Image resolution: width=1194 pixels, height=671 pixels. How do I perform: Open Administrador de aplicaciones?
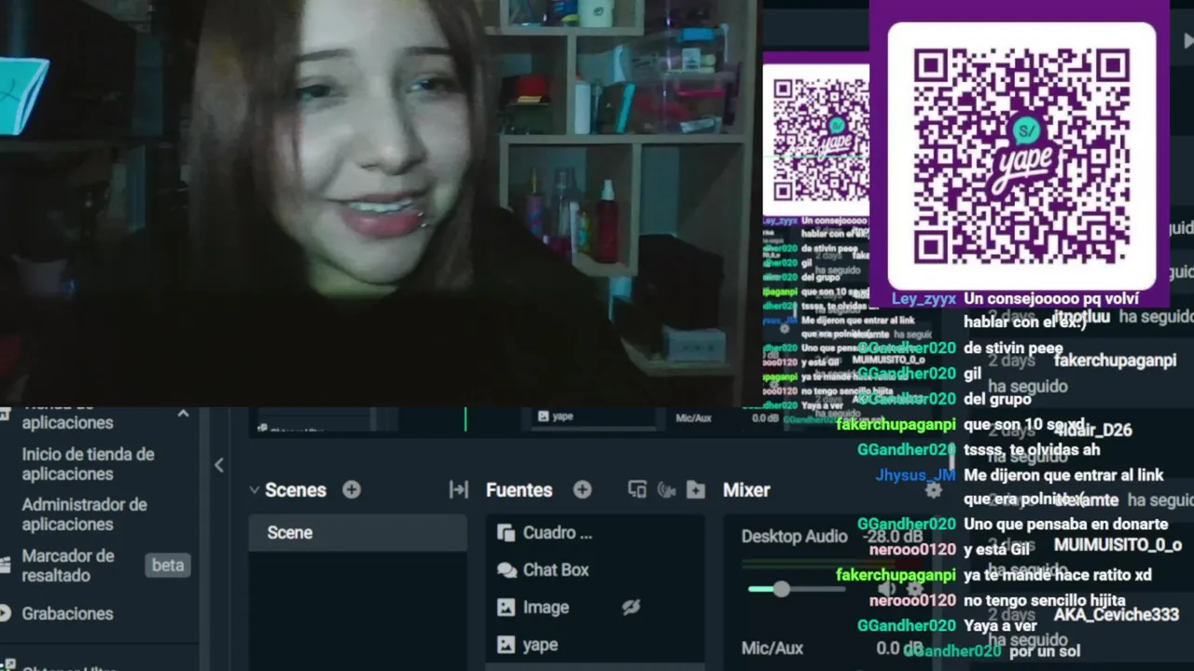click(x=84, y=514)
